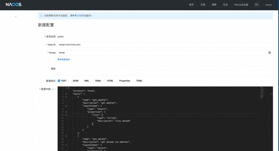Collapse the left sidebar with the chevron
Viewport: 279px width, 151px height.
click(x=16, y=16)
